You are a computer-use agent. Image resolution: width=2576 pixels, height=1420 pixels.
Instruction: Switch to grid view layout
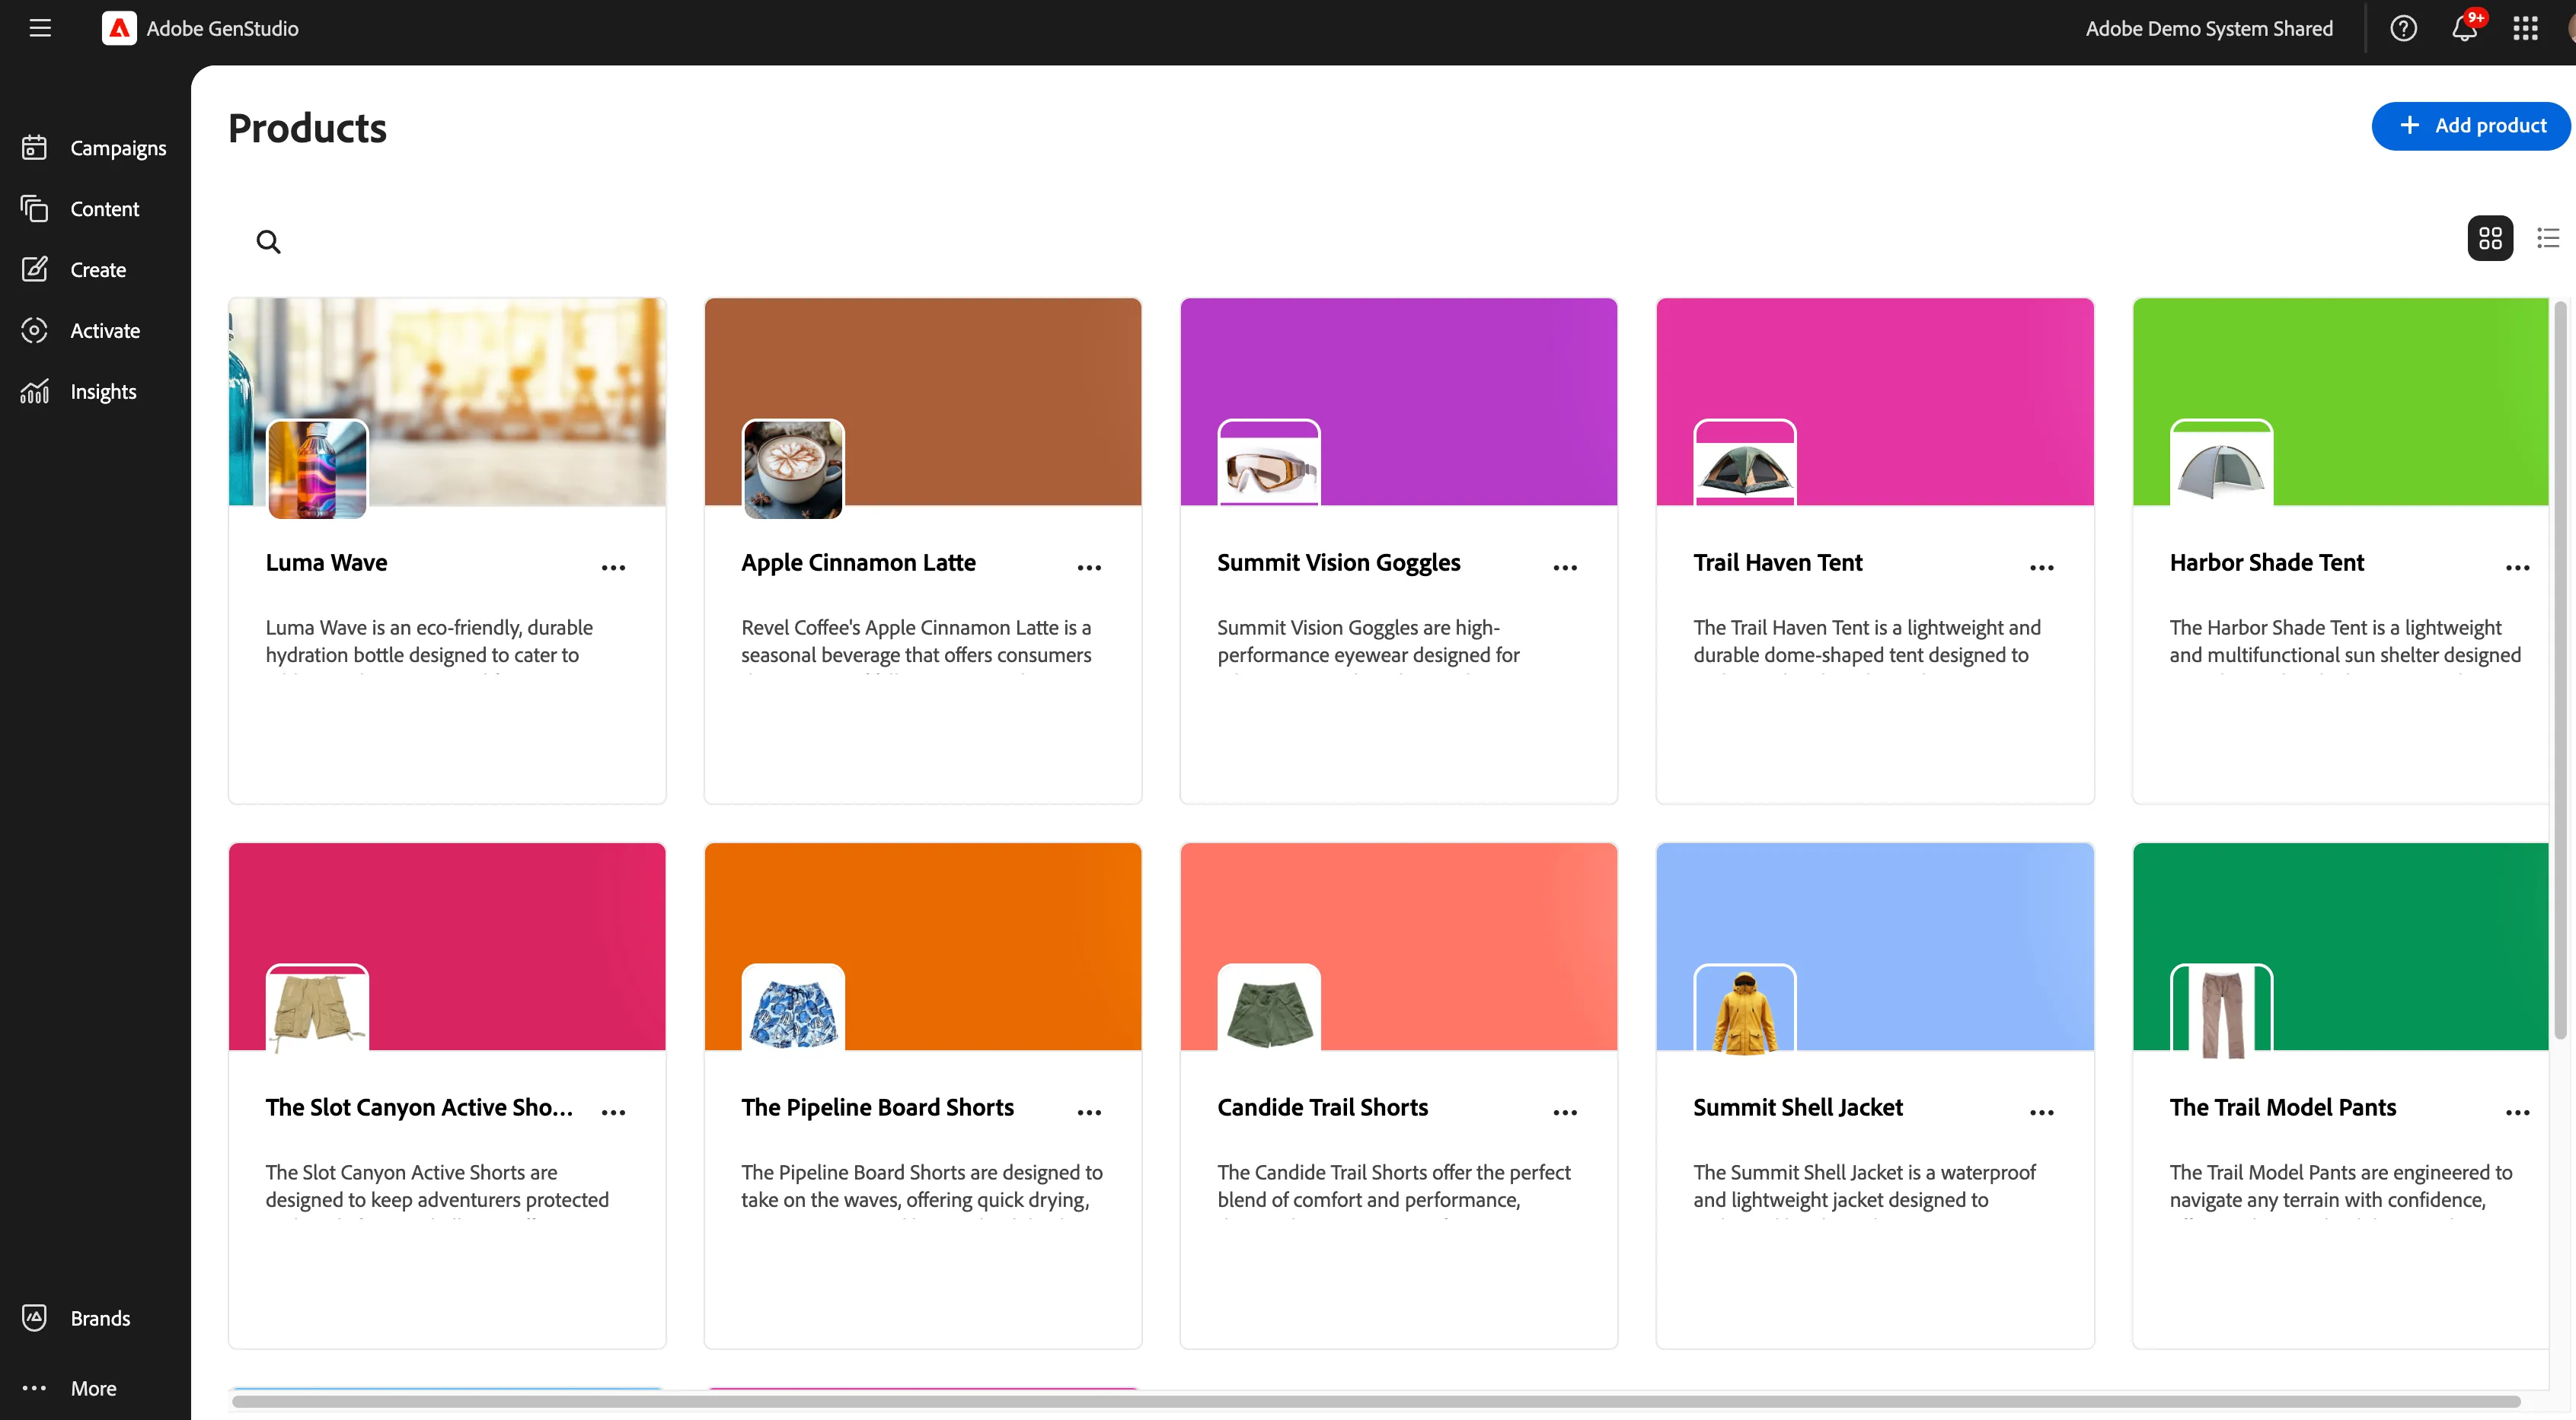coord(2490,238)
